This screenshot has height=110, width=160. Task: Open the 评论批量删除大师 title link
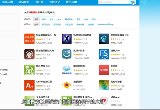tap(45, 51)
